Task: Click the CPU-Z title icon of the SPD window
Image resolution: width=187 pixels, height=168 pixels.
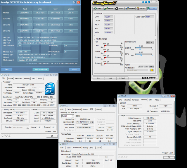Action: click(60, 106)
